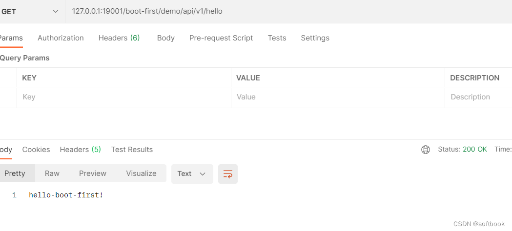The height and width of the screenshot is (231, 512).
Task: Show the response Cookies tab
Action: [x=36, y=150]
